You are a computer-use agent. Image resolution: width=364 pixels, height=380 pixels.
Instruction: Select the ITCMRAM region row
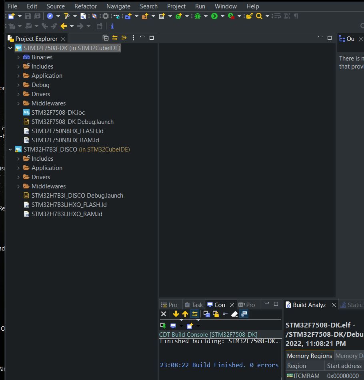point(324,376)
